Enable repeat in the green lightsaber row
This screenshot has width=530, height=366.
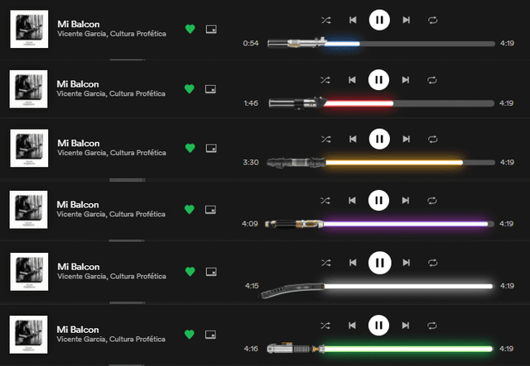click(432, 324)
